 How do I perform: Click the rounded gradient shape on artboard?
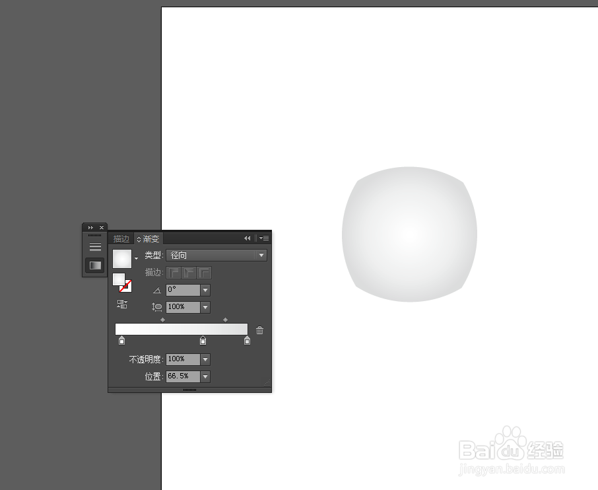(410, 234)
